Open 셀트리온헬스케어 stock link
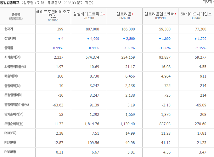214x157 pixels. (160, 14)
